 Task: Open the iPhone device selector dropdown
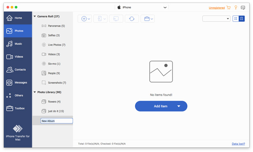click(x=165, y=8)
